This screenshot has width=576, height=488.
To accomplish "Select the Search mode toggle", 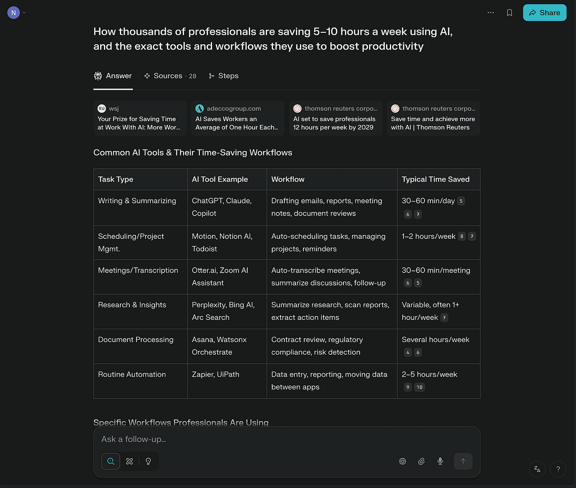I will [111, 461].
